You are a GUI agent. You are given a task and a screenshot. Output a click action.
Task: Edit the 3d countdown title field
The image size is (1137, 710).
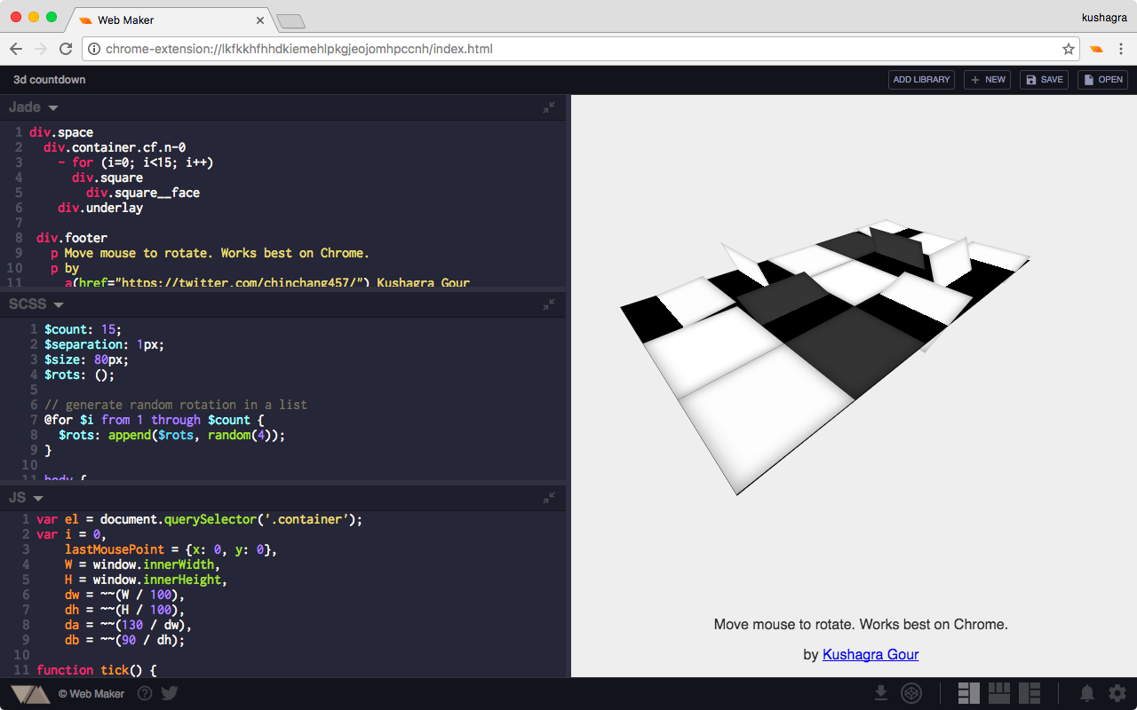tap(50, 80)
